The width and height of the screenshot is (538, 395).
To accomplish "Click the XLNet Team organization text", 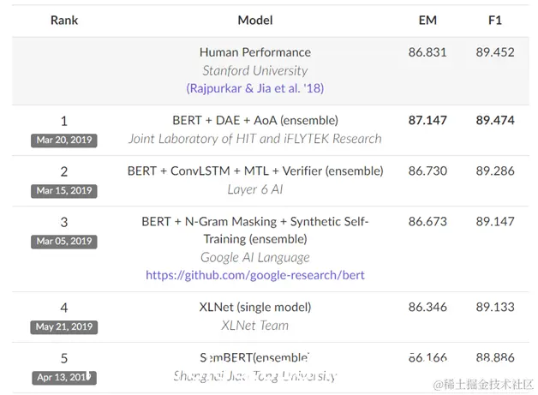I will click(x=255, y=326).
